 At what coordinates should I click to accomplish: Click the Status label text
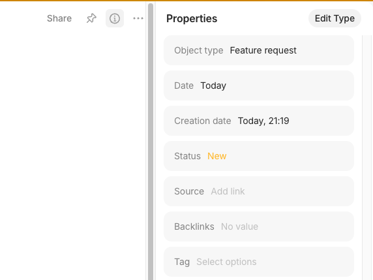(187, 156)
